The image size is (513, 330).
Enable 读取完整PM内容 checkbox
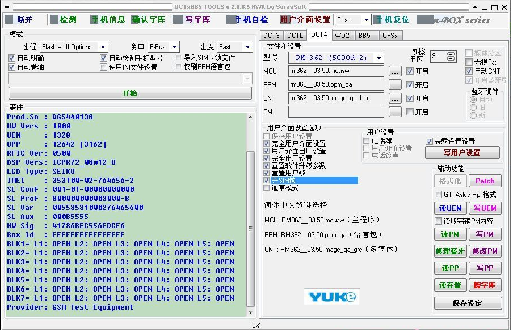coord(439,221)
